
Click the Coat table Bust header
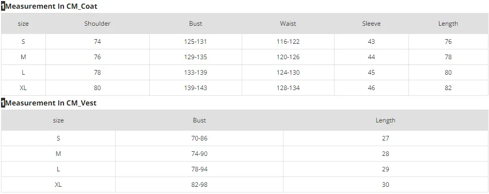(x=196, y=24)
